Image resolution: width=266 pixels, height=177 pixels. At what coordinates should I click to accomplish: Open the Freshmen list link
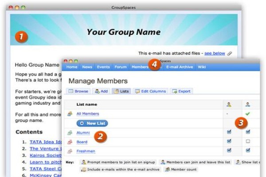86,151
